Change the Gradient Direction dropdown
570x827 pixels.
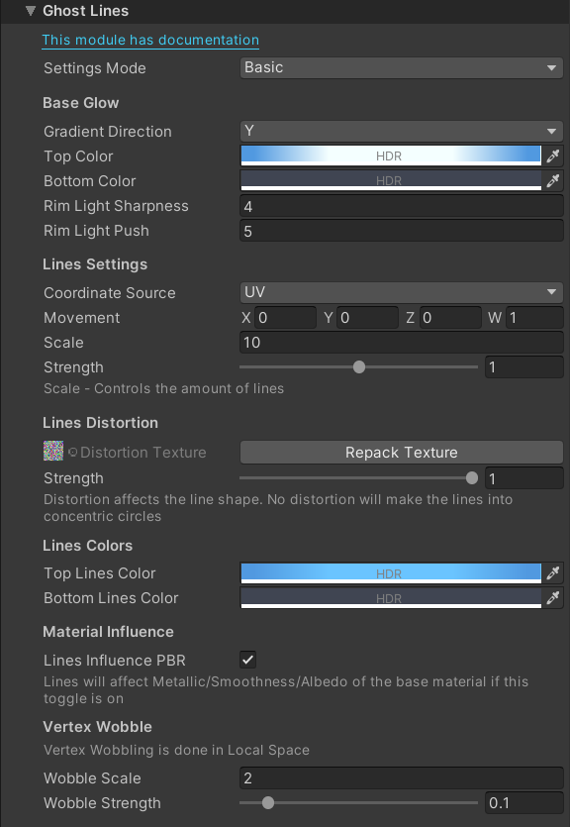(x=400, y=131)
